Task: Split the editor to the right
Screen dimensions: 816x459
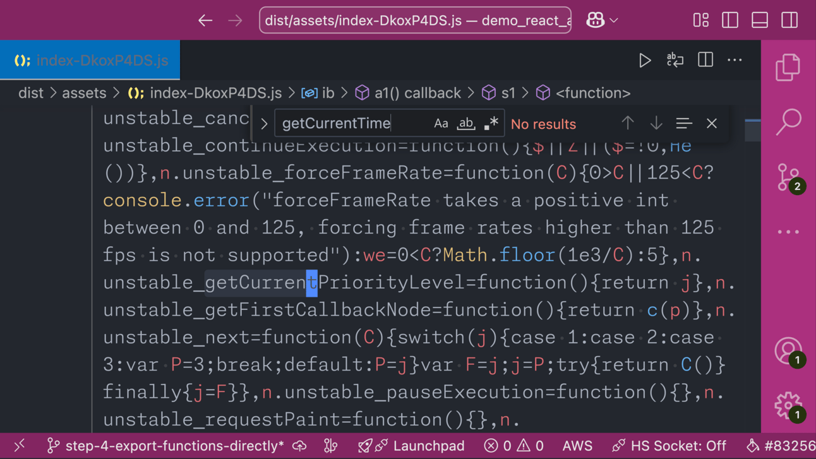Action: (705, 60)
